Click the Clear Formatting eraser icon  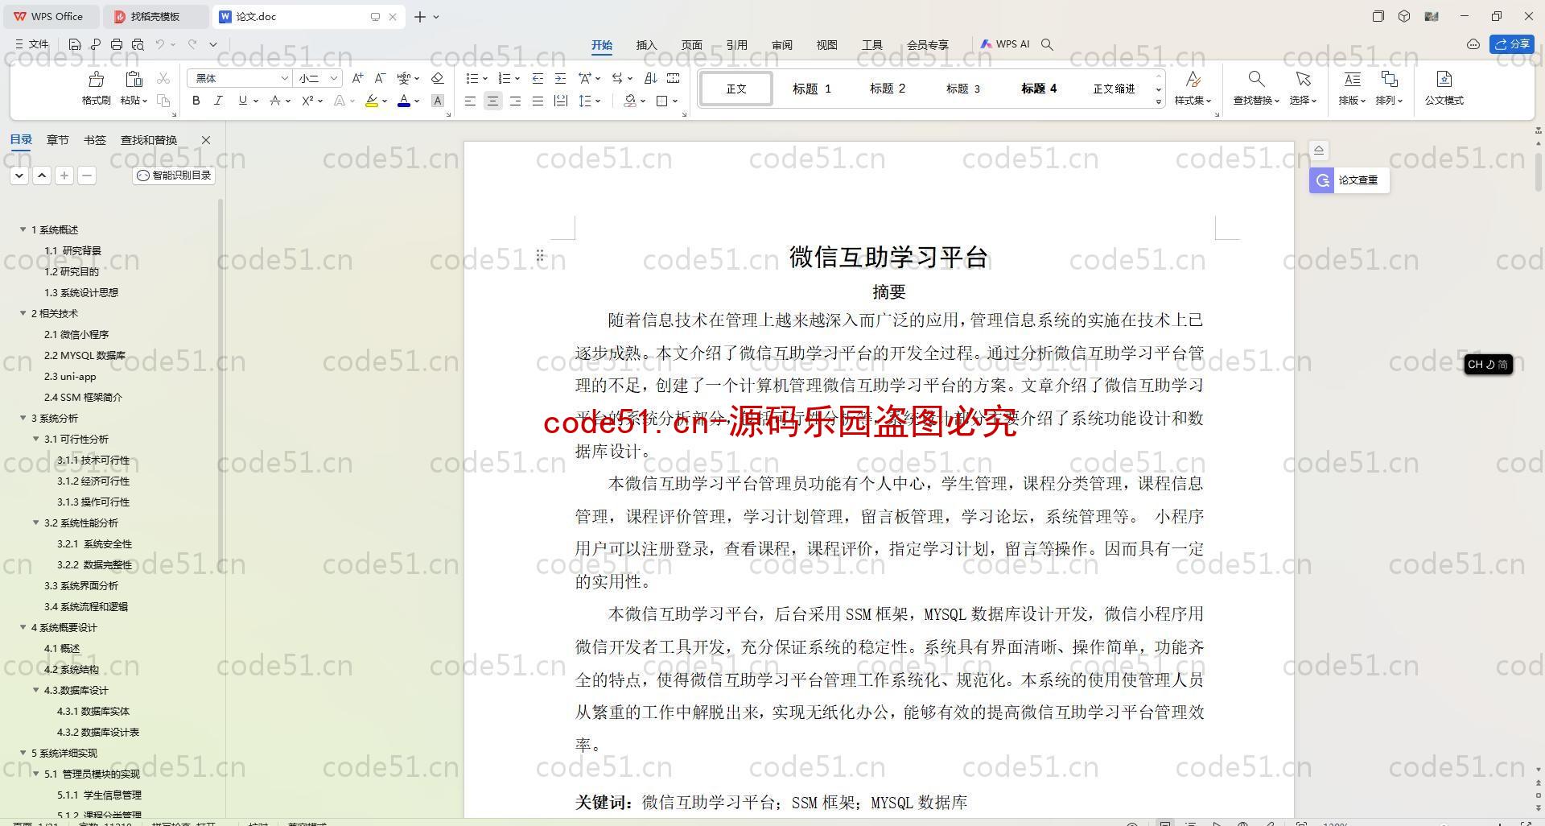coord(437,78)
